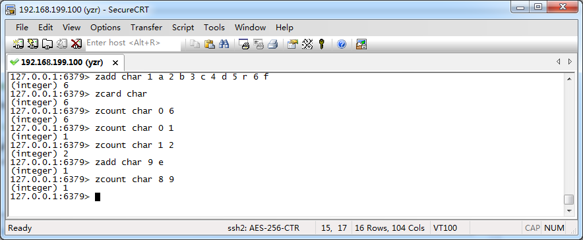Click the '(integer) 2' output line
This screenshot has height=240, width=583.
40,154
